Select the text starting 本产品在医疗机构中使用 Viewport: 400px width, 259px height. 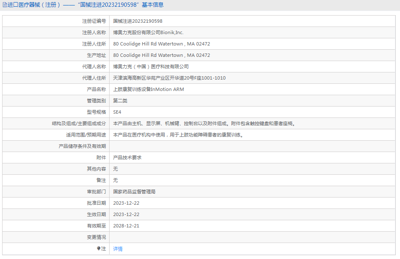pyautogui.click(x=178, y=135)
